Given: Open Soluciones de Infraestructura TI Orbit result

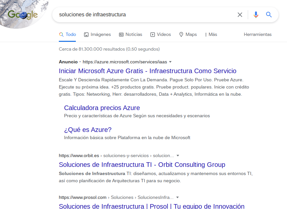Looking at the screenshot, I should pyautogui.click(x=142, y=165).
